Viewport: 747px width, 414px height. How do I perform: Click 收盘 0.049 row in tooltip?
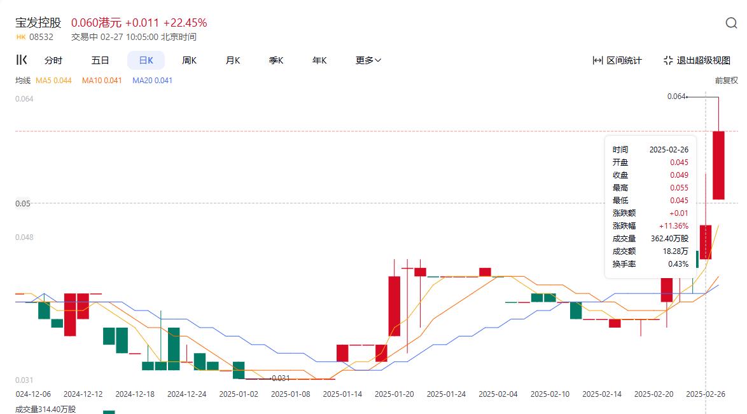(650, 175)
